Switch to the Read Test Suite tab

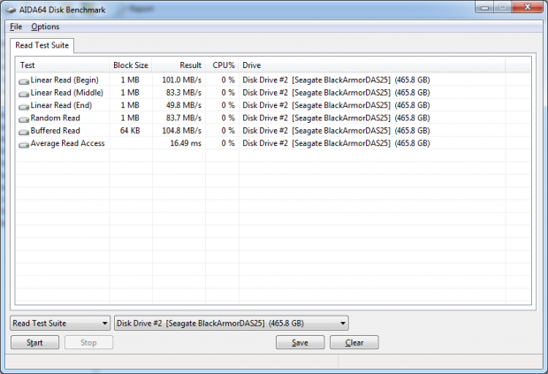pyautogui.click(x=43, y=45)
